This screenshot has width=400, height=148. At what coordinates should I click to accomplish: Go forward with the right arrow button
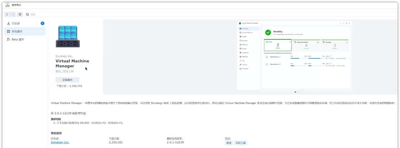coord(13,14)
